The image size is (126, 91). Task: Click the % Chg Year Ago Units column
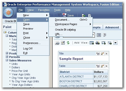[x=25, y=81]
